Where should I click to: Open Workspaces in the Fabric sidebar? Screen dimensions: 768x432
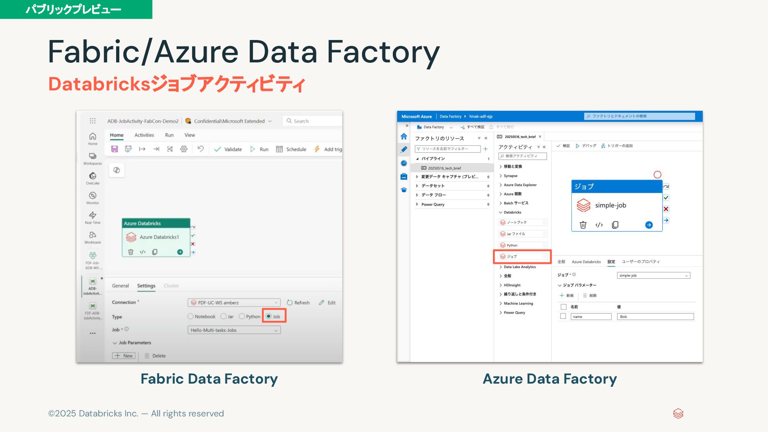point(92,158)
